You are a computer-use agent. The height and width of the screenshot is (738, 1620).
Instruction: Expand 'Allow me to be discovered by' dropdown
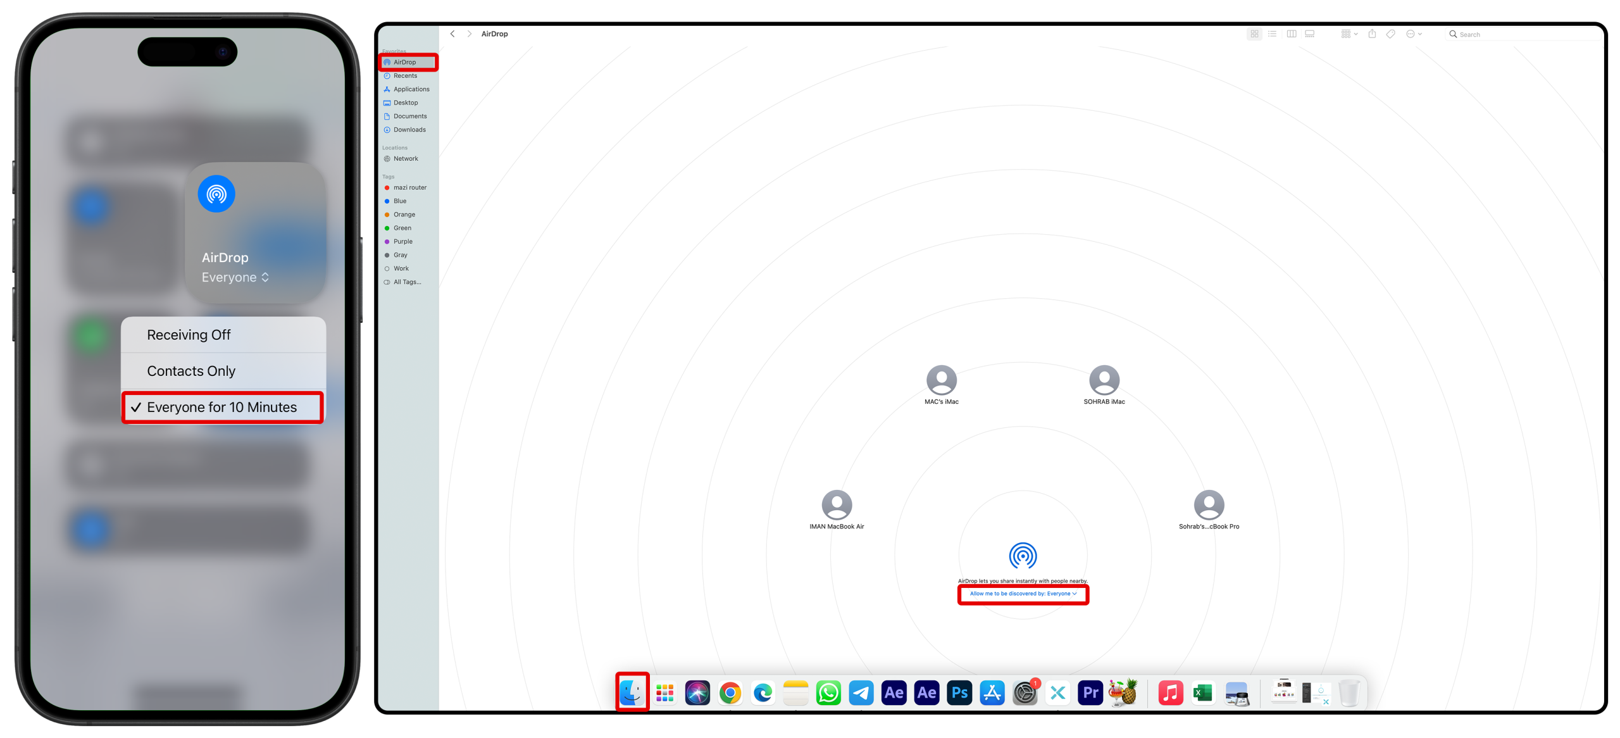(x=1023, y=594)
